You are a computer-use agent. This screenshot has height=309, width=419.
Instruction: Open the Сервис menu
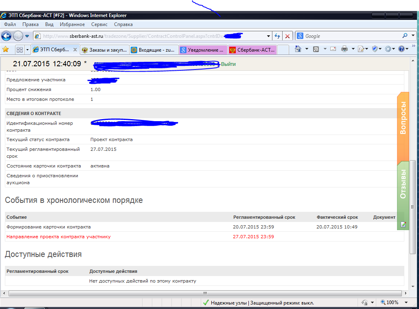click(99, 24)
